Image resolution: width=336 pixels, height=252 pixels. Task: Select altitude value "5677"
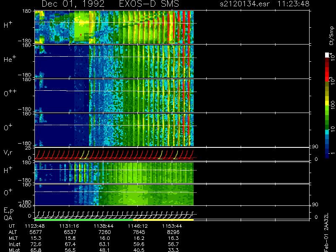pos(36,232)
